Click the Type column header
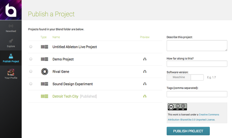 (x=44, y=37)
